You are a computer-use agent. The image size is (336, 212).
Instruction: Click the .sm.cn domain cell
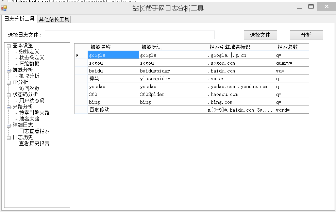[241, 79]
